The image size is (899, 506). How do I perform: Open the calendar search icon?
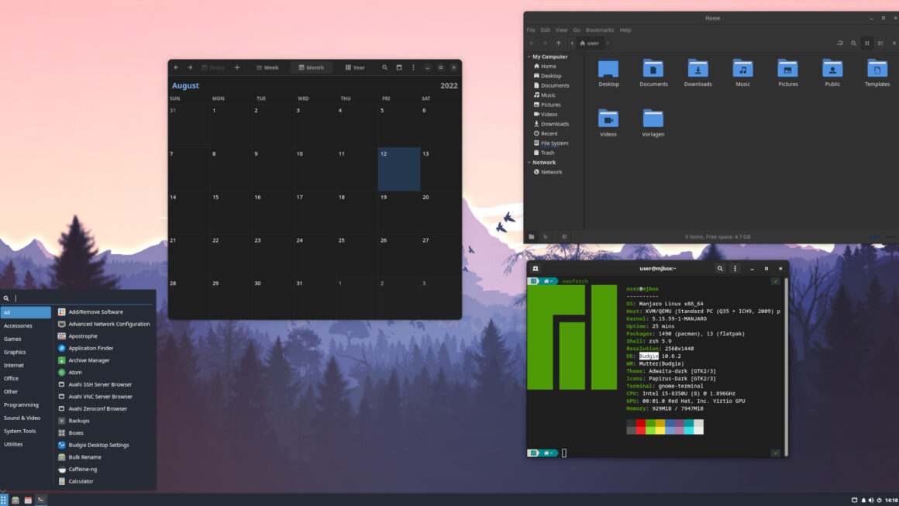(385, 67)
